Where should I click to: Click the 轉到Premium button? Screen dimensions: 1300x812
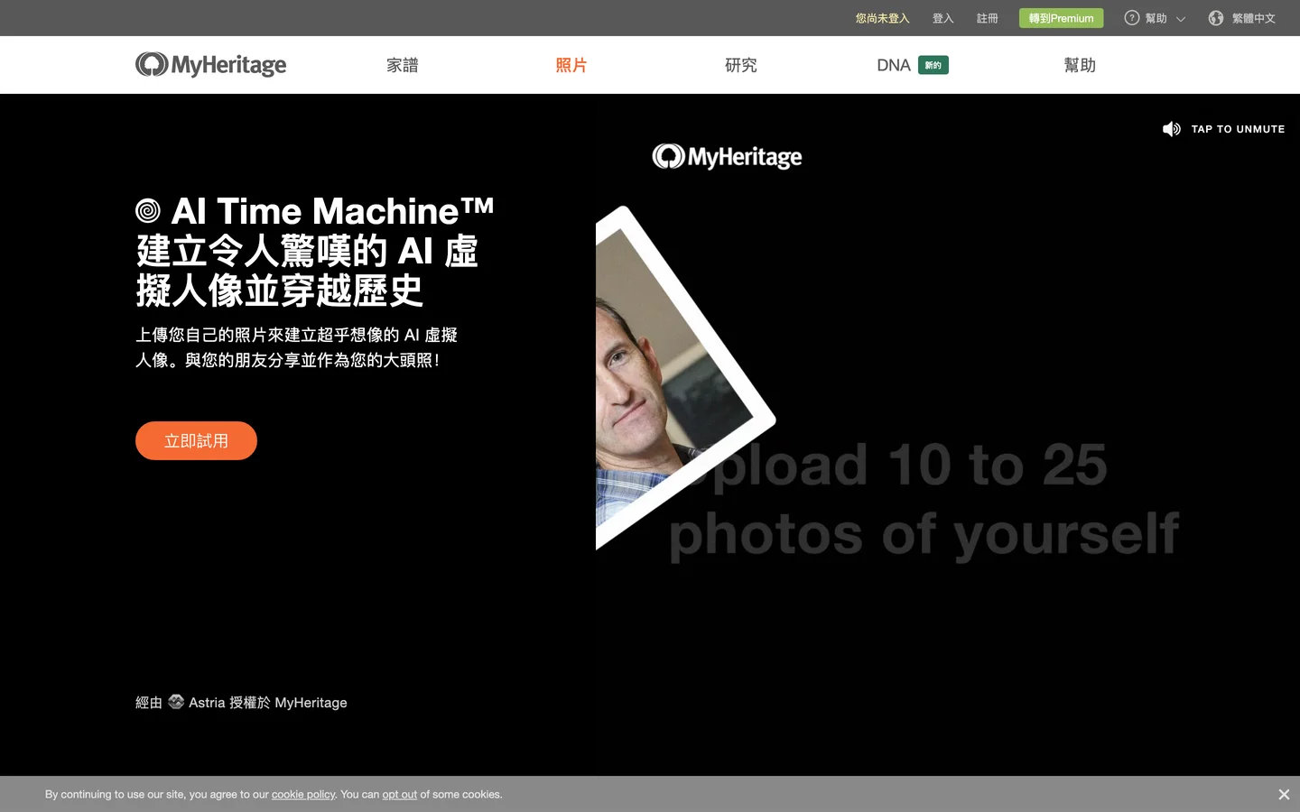click(x=1061, y=18)
